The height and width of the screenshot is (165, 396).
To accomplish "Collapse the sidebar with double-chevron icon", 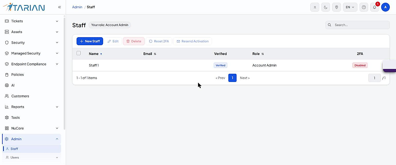I will click(59, 7).
